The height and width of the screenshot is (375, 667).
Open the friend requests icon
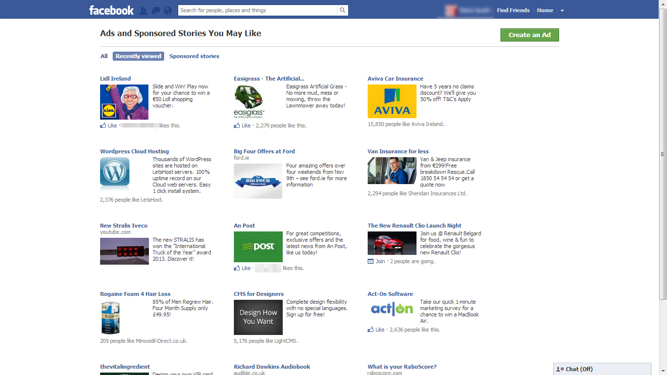(144, 10)
